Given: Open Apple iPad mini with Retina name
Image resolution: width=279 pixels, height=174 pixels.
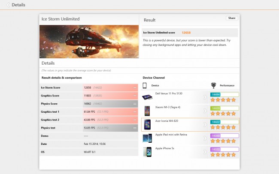Looking at the screenshot, I should [x=171, y=135].
